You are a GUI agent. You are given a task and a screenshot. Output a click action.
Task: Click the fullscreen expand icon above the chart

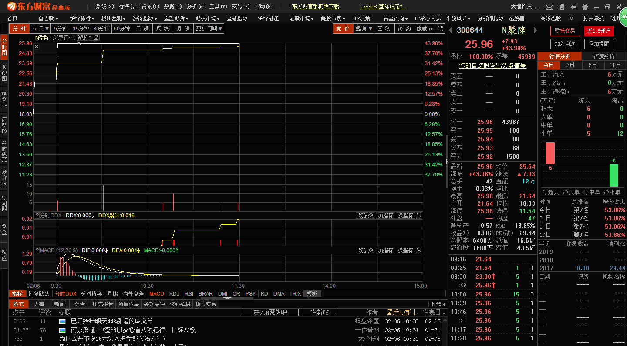tap(441, 29)
